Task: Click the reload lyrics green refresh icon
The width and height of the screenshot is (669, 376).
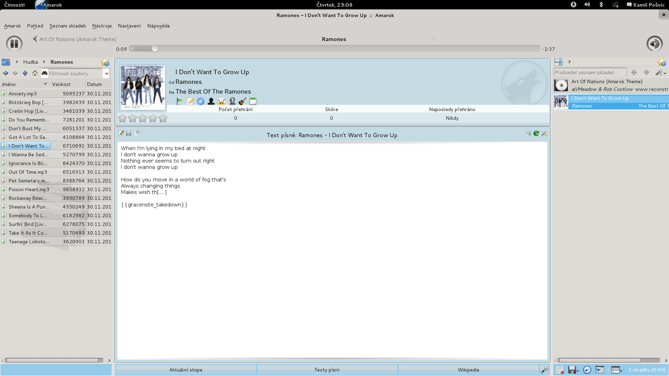Action: coord(536,133)
